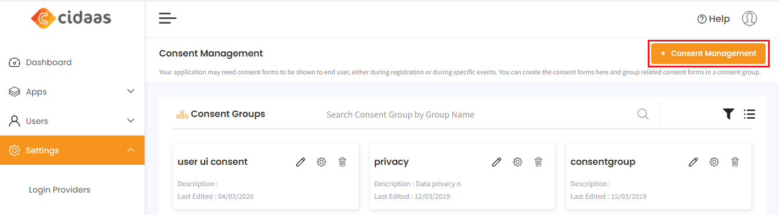Click the Dashboard gauge icon
The image size is (779, 215).
click(15, 62)
